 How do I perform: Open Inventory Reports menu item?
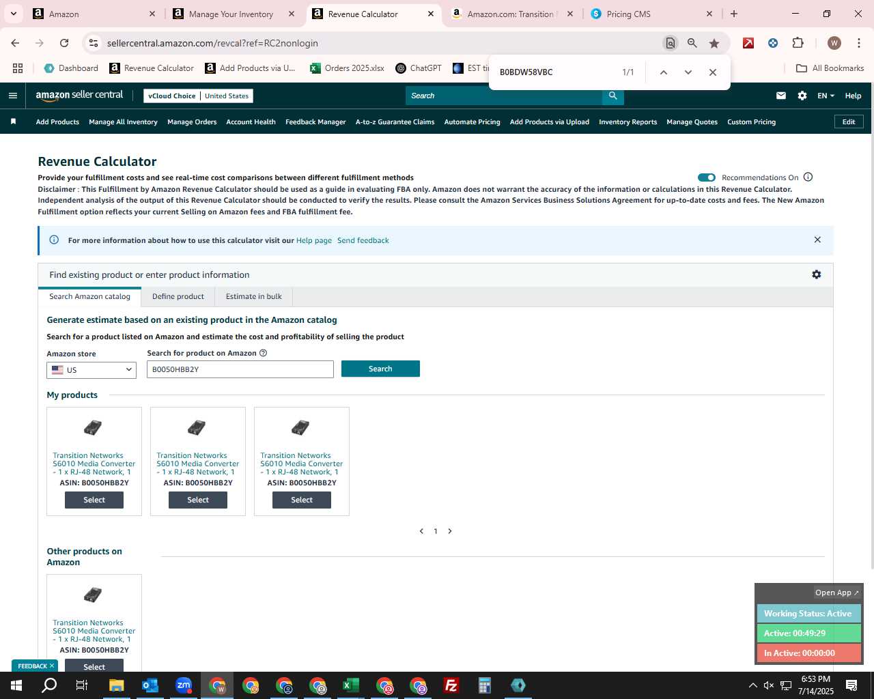click(x=628, y=122)
